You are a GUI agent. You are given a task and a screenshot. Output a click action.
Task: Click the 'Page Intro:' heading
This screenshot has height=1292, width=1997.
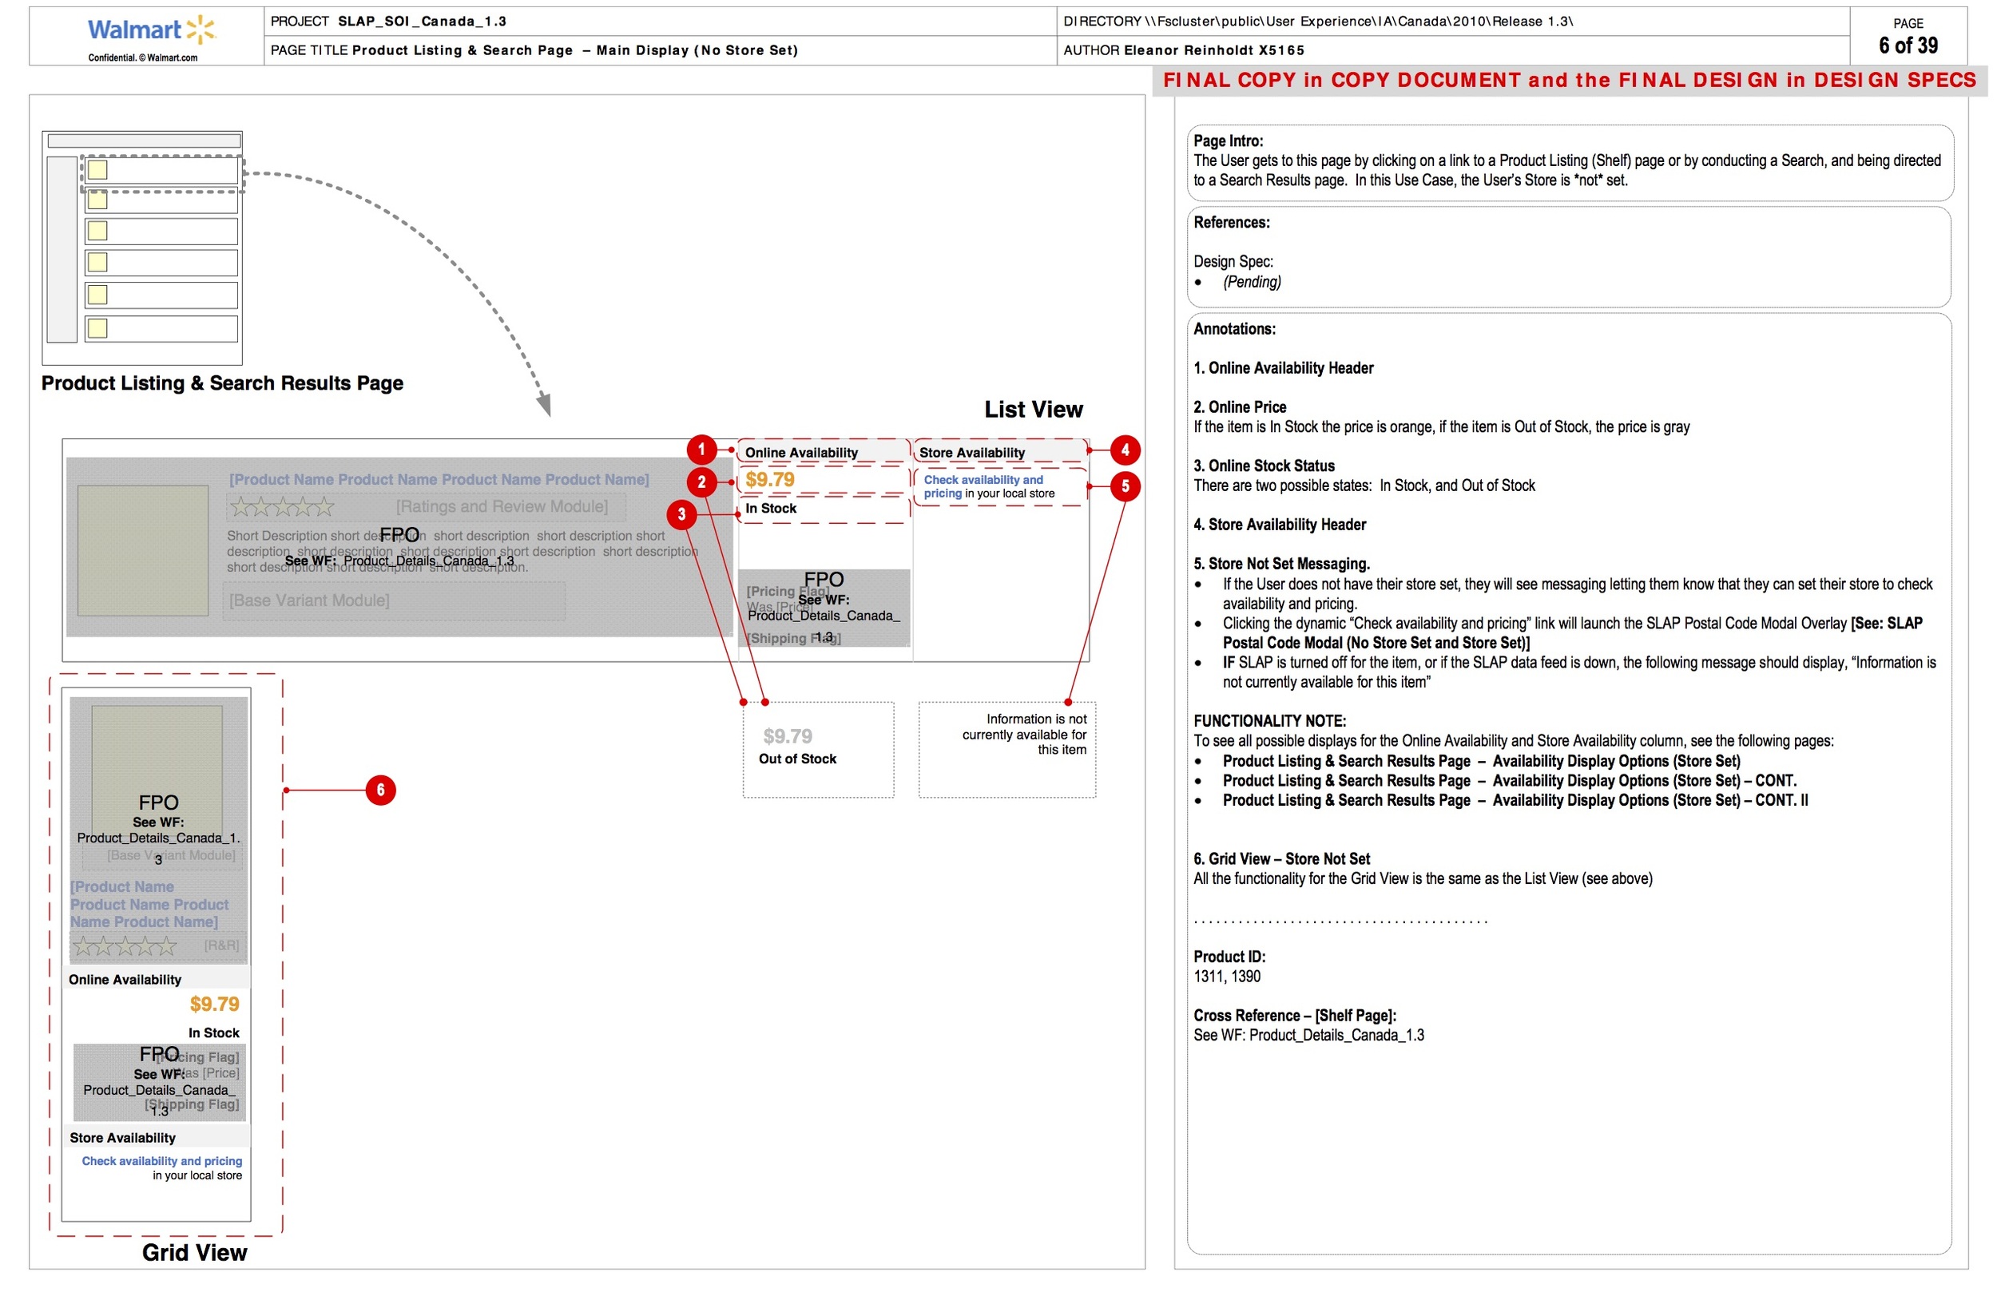pyautogui.click(x=1229, y=141)
